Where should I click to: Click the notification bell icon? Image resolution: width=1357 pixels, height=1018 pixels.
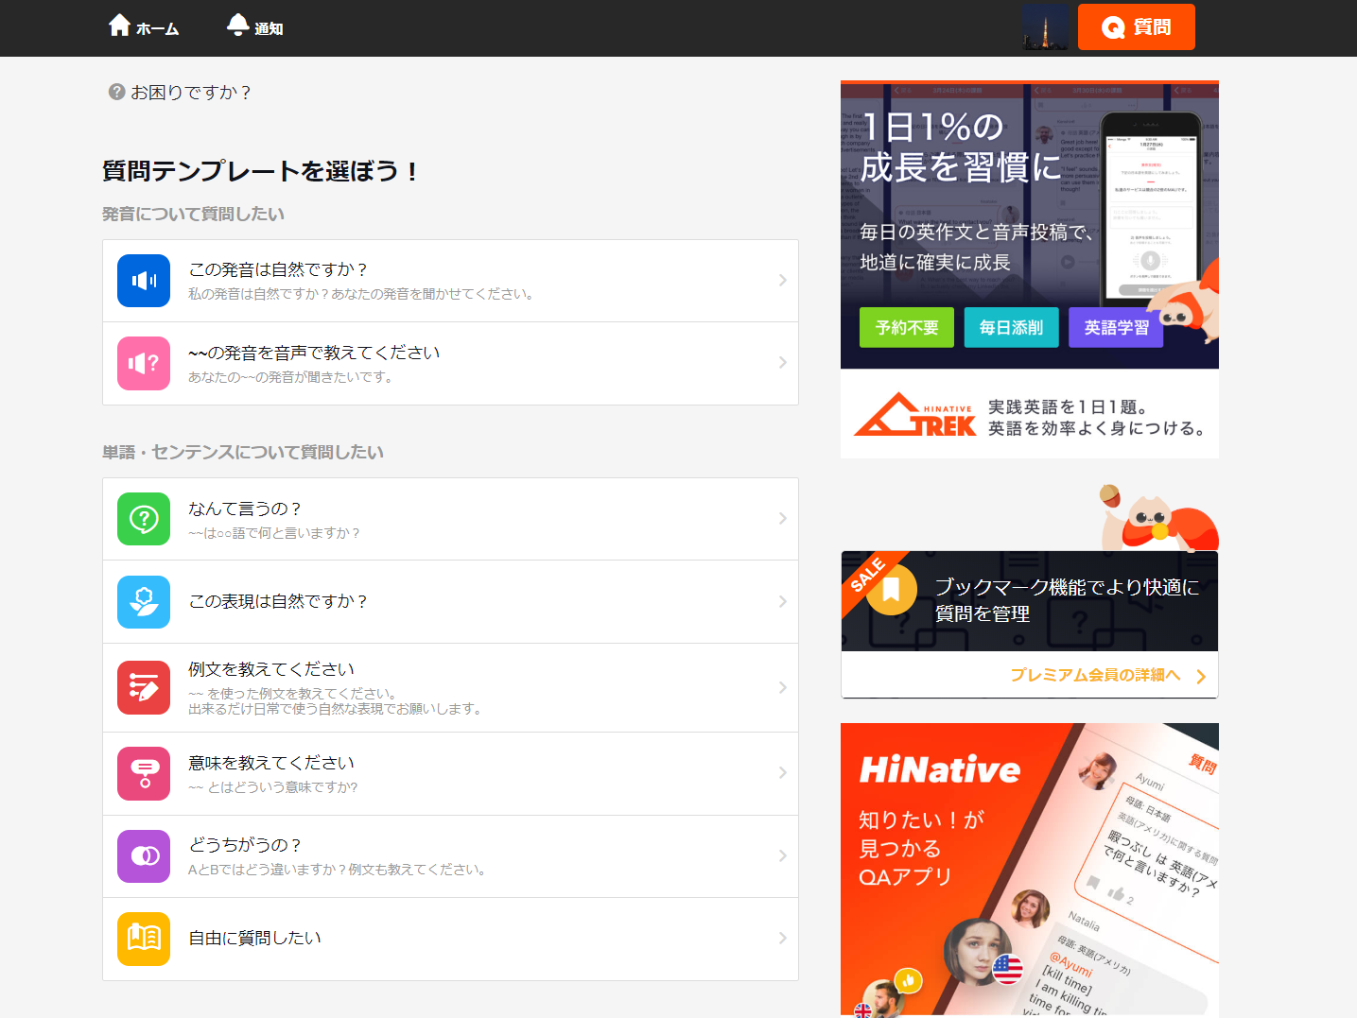(237, 26)
